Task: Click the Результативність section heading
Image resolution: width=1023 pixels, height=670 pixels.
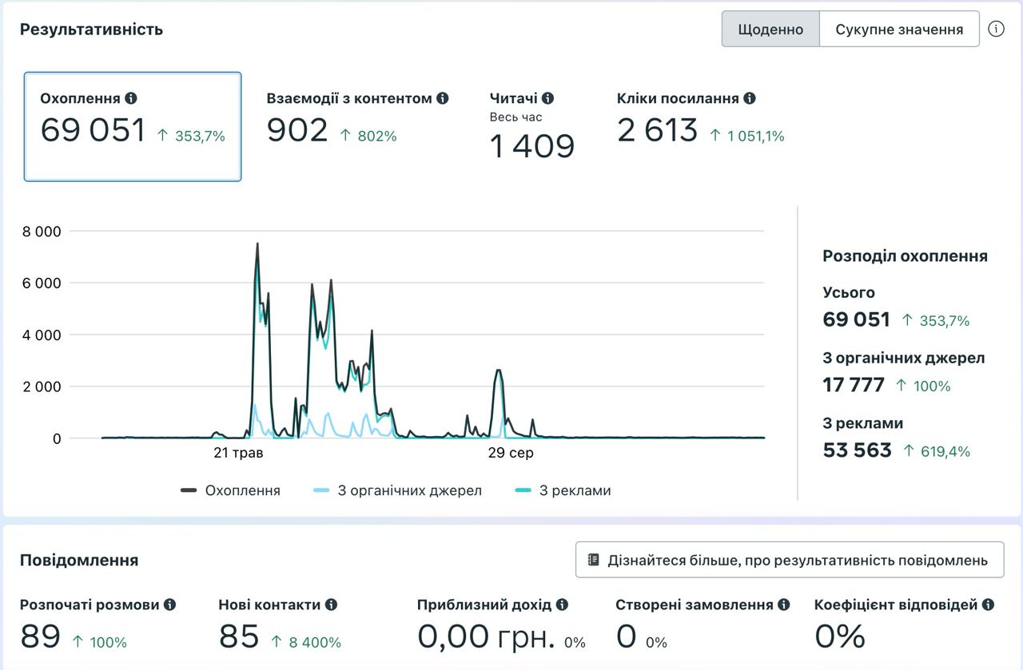Action: [x=91, y=30]
